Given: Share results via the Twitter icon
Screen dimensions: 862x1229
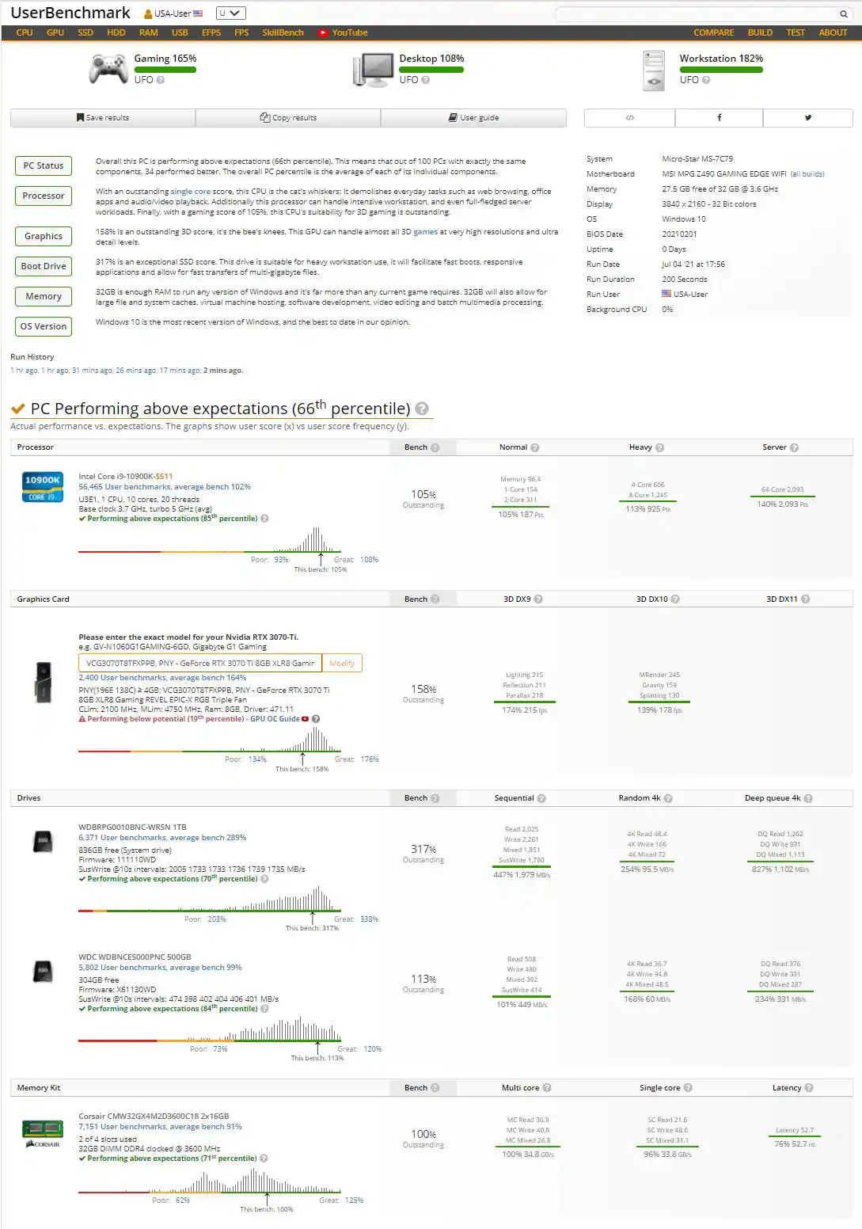Looking at the screenshot, I should [807, 117].
